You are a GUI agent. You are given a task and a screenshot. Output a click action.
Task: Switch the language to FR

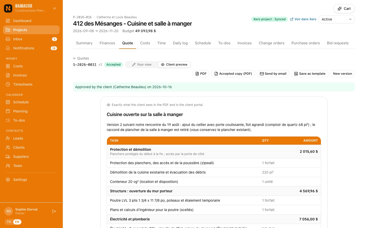coord(9,222)
